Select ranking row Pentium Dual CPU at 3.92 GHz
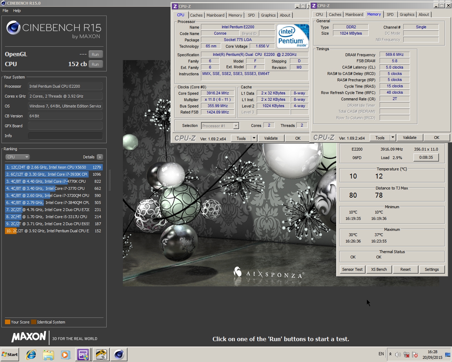This screenshot has width=452, height=362. point(54,231)
